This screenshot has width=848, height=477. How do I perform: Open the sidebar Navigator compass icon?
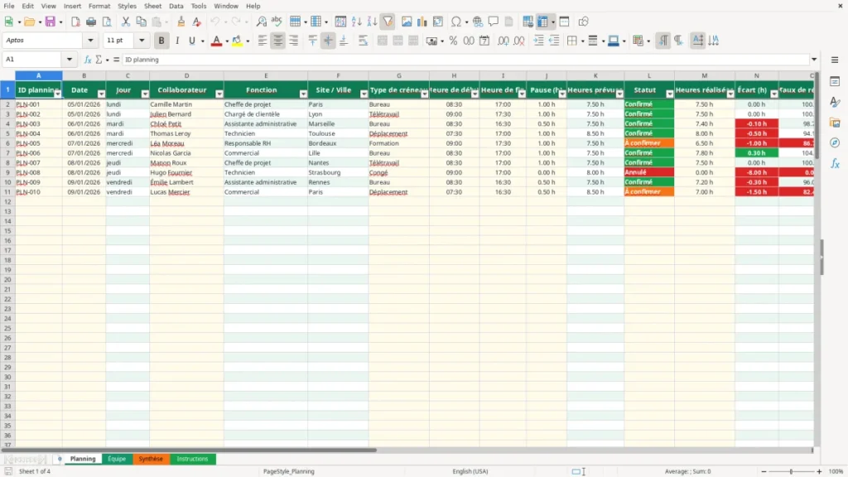pos(835,142)
